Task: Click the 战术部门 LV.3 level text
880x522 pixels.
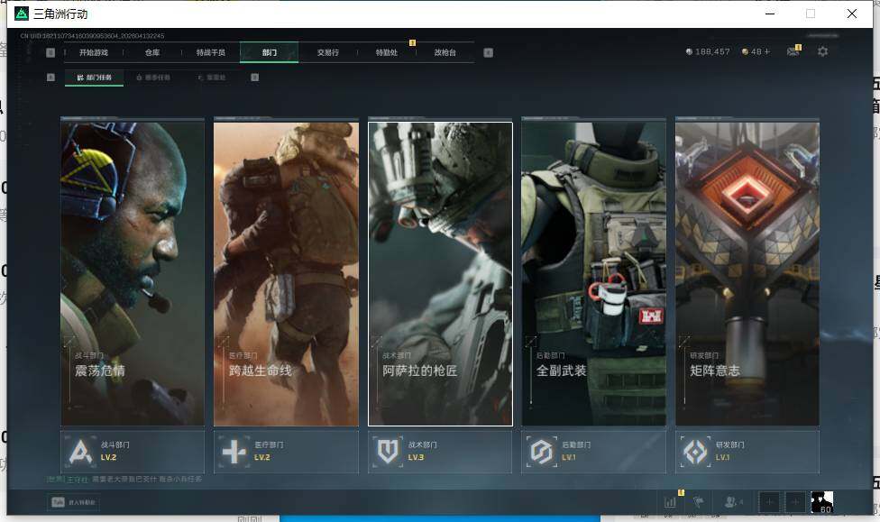Action: coord(416,457)
